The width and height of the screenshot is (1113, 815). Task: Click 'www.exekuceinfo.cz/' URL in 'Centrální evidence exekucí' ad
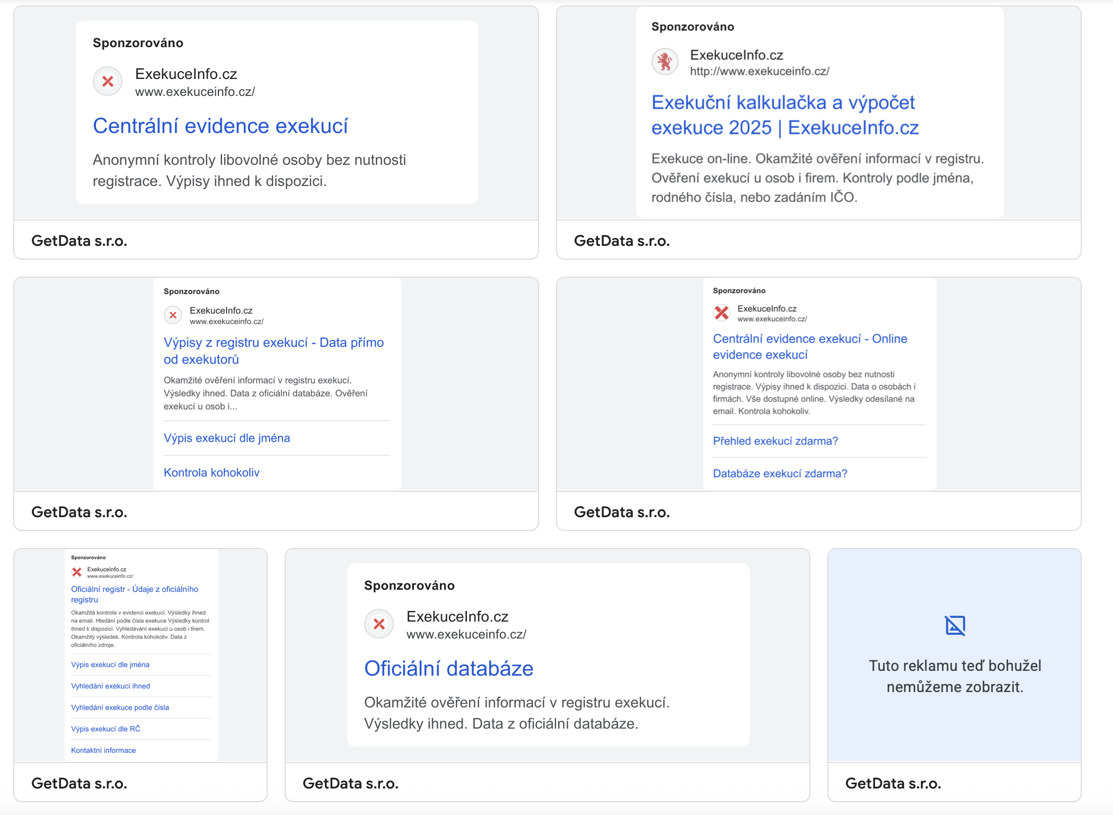pyautogui.click(x=195, y=92)
